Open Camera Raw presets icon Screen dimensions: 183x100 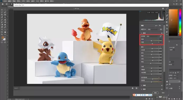point(167,32)
